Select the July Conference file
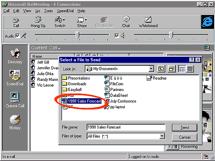This screenshot has height=161, width=215. tap(121, 101)
